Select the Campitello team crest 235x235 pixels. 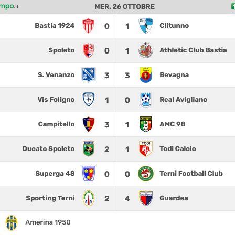pos(89,124)
